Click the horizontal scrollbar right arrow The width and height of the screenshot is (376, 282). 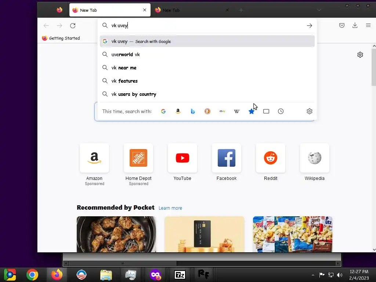pyautogui.click(x=338, y=263)
